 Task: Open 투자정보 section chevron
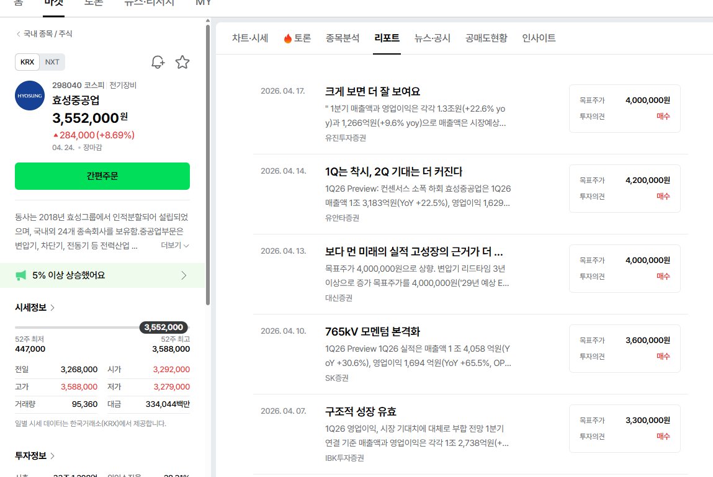[x=53, y=456]
